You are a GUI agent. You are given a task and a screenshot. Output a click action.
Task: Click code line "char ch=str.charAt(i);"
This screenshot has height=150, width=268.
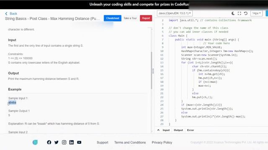click(209, 67)
